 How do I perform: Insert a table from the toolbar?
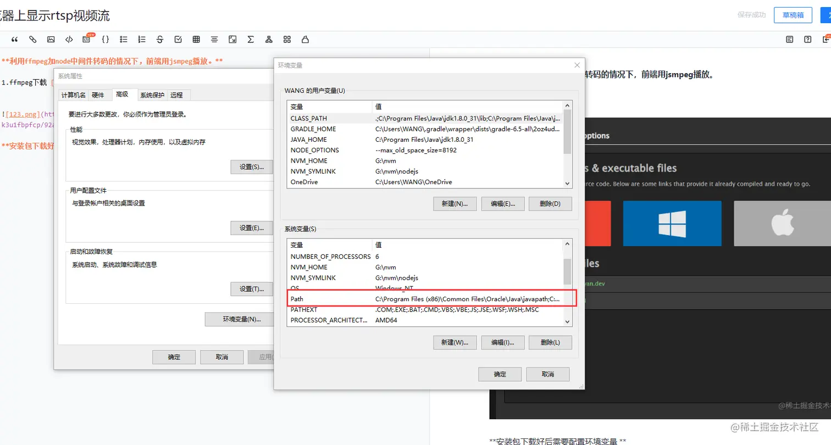click(196, 40)
